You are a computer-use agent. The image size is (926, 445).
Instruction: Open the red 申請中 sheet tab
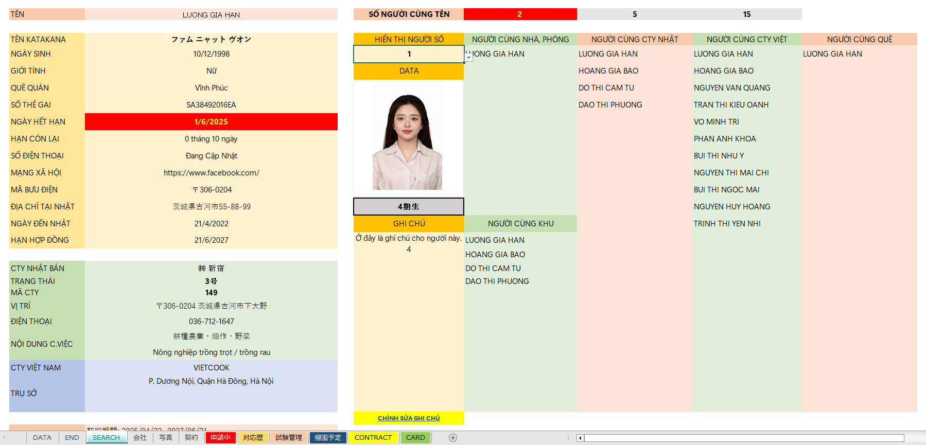click(x=220, y=438)
